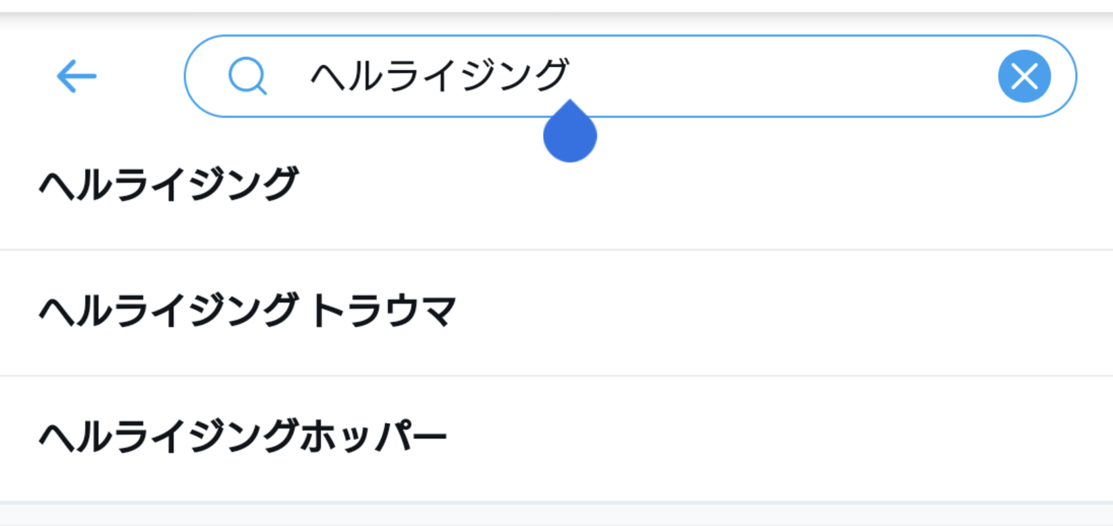
Task: Click the magnifying glass search icon
Action: tap(248, 76)
